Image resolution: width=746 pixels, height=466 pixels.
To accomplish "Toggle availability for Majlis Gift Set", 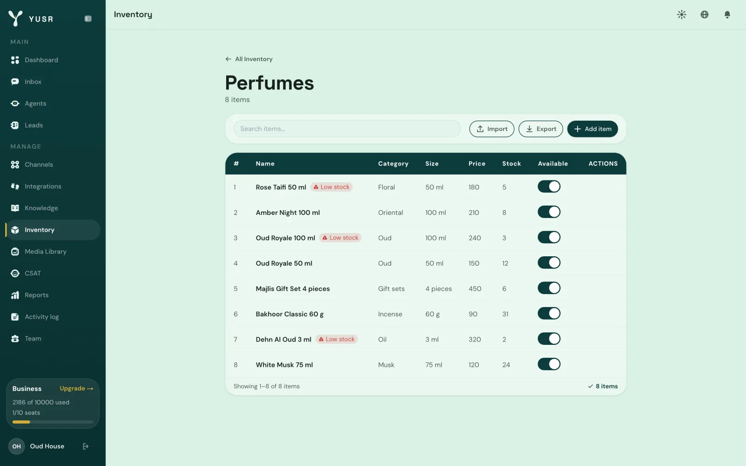I will pyautogui.click(x=549, y=288).
